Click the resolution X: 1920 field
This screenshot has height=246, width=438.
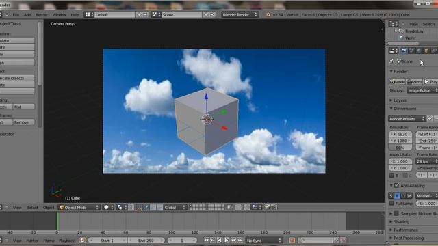point(400,134)
